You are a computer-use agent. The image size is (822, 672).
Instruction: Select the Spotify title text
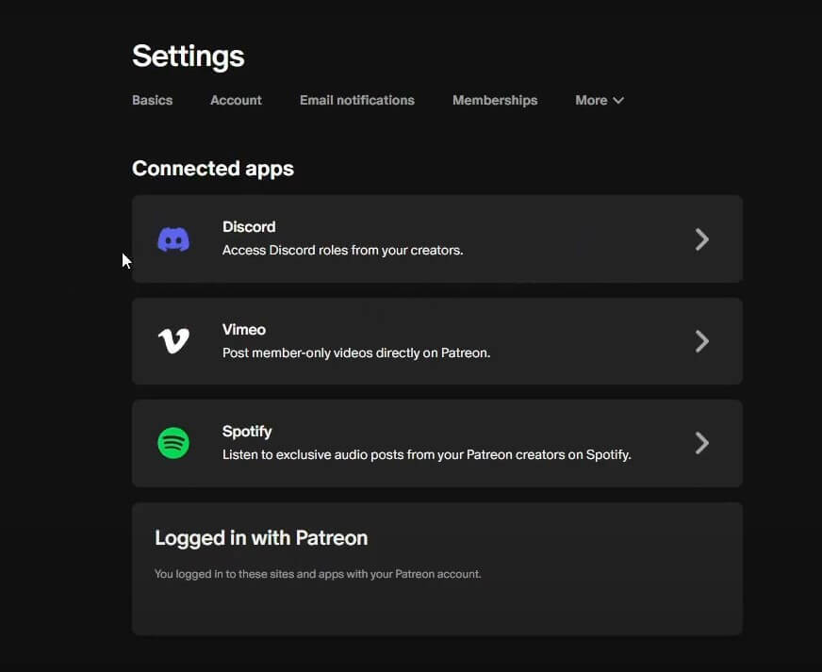(247, 432)
